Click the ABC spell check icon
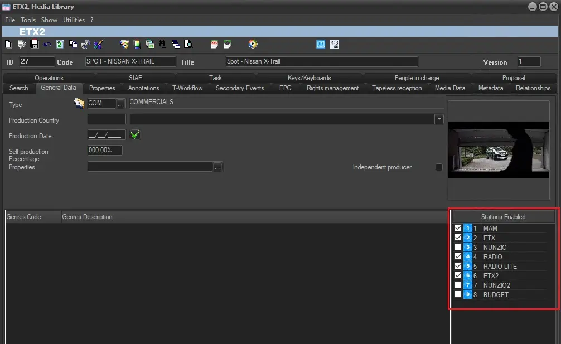 pyautogui.click(x=214, y=44)
